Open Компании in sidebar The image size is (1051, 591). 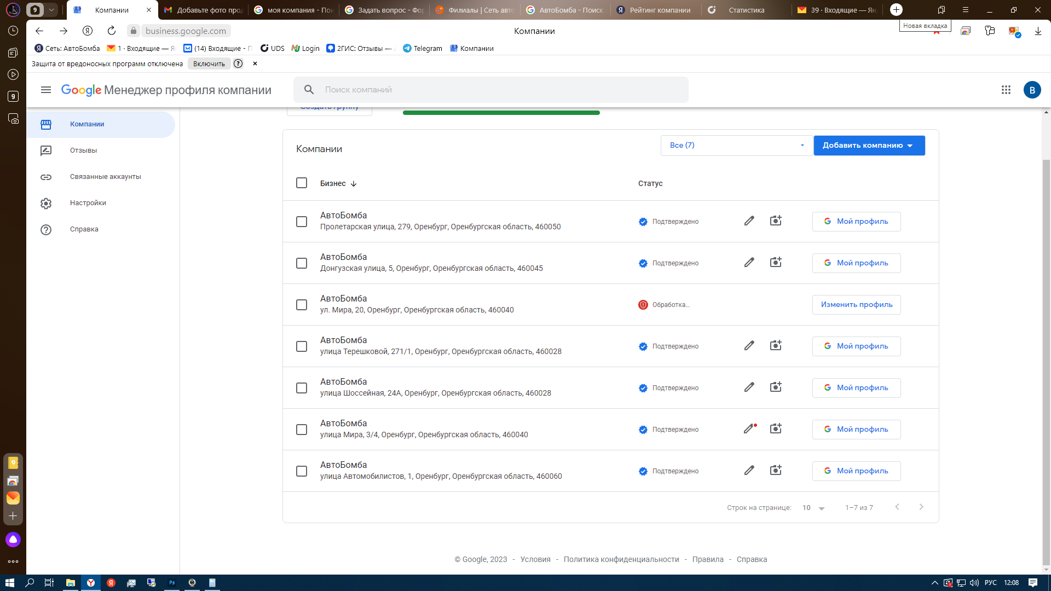(x=101, y=124)
